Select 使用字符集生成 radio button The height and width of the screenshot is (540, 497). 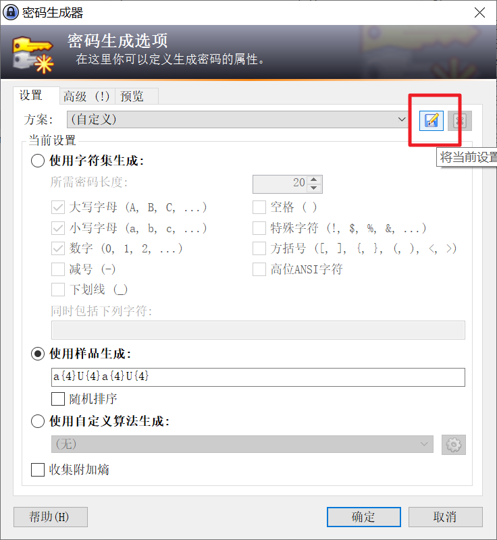[x=38, y=161]
